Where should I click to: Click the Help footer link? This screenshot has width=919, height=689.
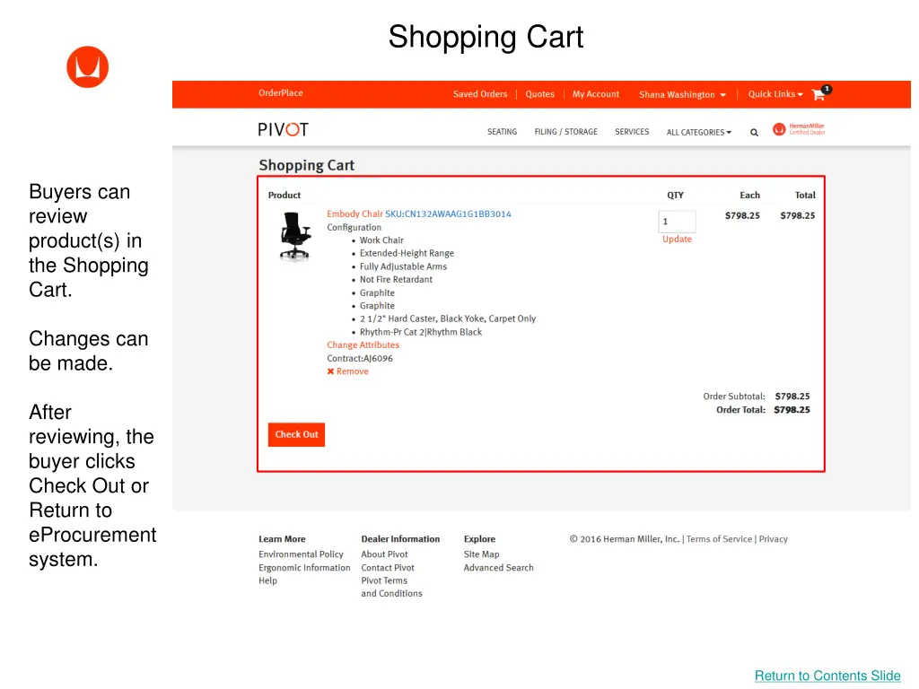point(267,580)
